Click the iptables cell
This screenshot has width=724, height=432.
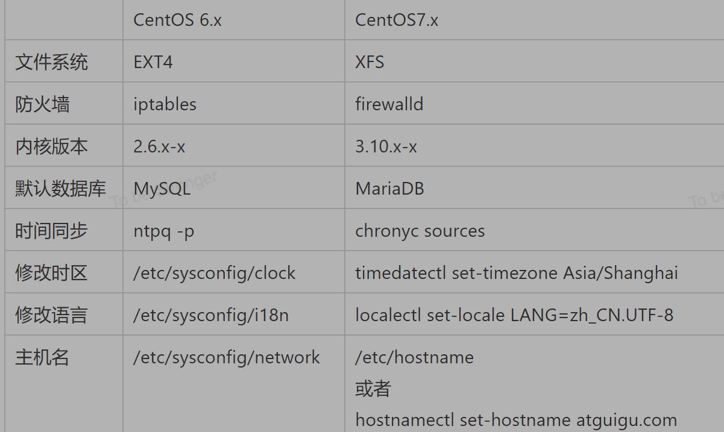[x=165, y=104]
